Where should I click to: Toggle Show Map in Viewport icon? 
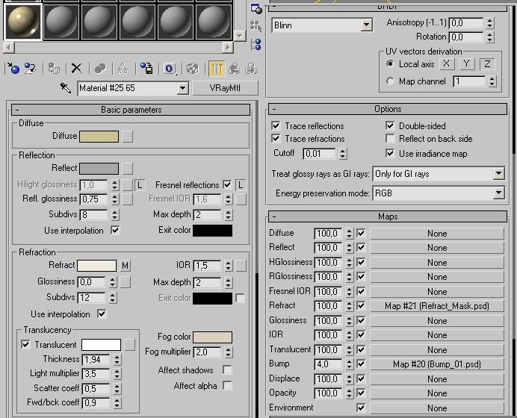pos(193,68)
